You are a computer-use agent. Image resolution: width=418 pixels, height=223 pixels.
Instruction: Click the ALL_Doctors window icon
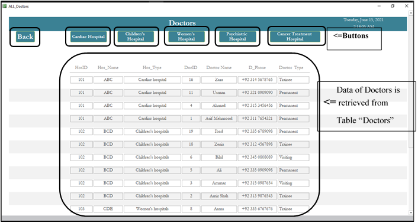pos(5,6)
